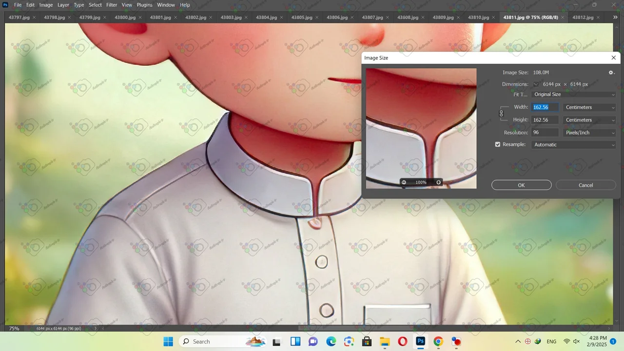The width and height of the screenshot is (624, 351).
Task: Expand the Fit To Original Size dropdown
Action: [x=574, y=95]
